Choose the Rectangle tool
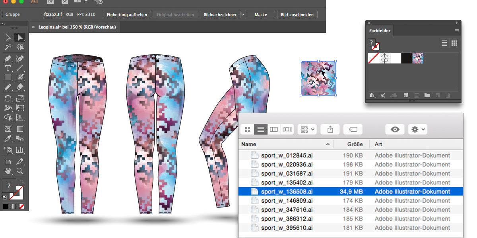The width and height of the screenshot is (477, 238). click(x=8, y=78)
